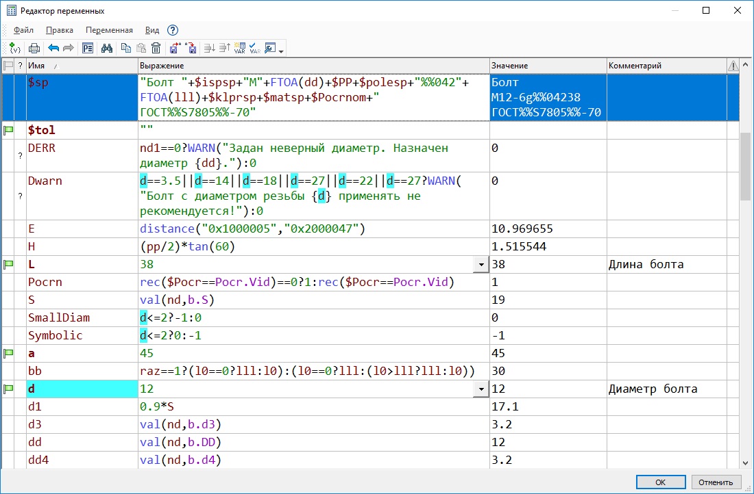The height and width of the screenshot is (494, 754).
Task: Click the Dwarn expression cell
Action: 313,196
